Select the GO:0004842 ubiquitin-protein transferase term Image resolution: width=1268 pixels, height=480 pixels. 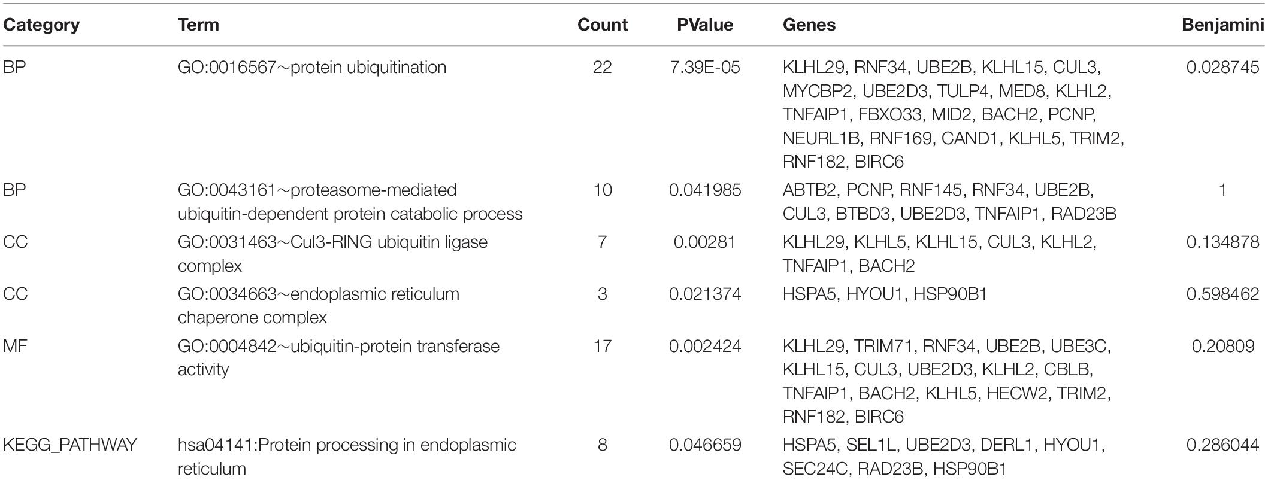(338, 358)
